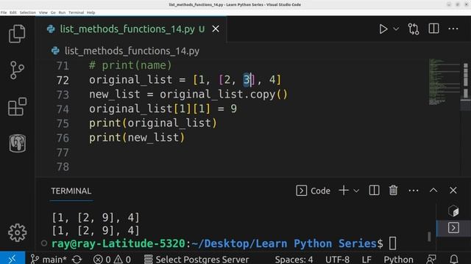This screenshot has width=471, height=264.
Task: Click line number 78 in the gutter
Action: point(63,167)
